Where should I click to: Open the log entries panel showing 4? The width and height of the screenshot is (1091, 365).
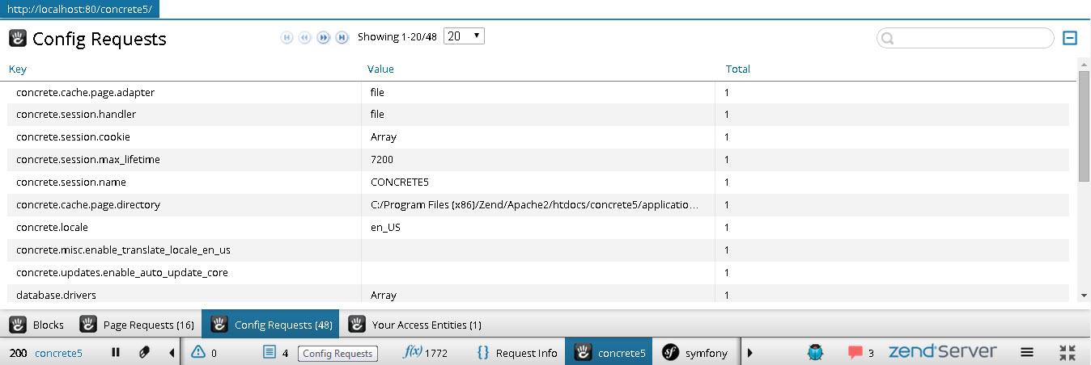276,353
